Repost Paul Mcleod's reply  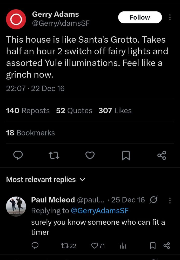[x=68, y=246]
